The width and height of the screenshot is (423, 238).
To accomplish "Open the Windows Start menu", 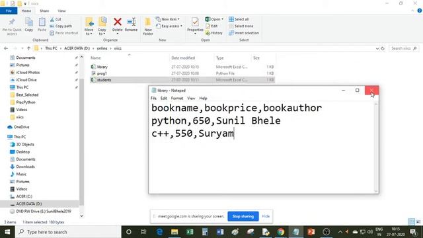I will pos(7,232).
